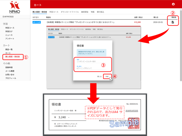Image resolution: width=182 pixels, height=136 pixels.
Task: Click the NPMO logo
Action: (x=15, y=8)
